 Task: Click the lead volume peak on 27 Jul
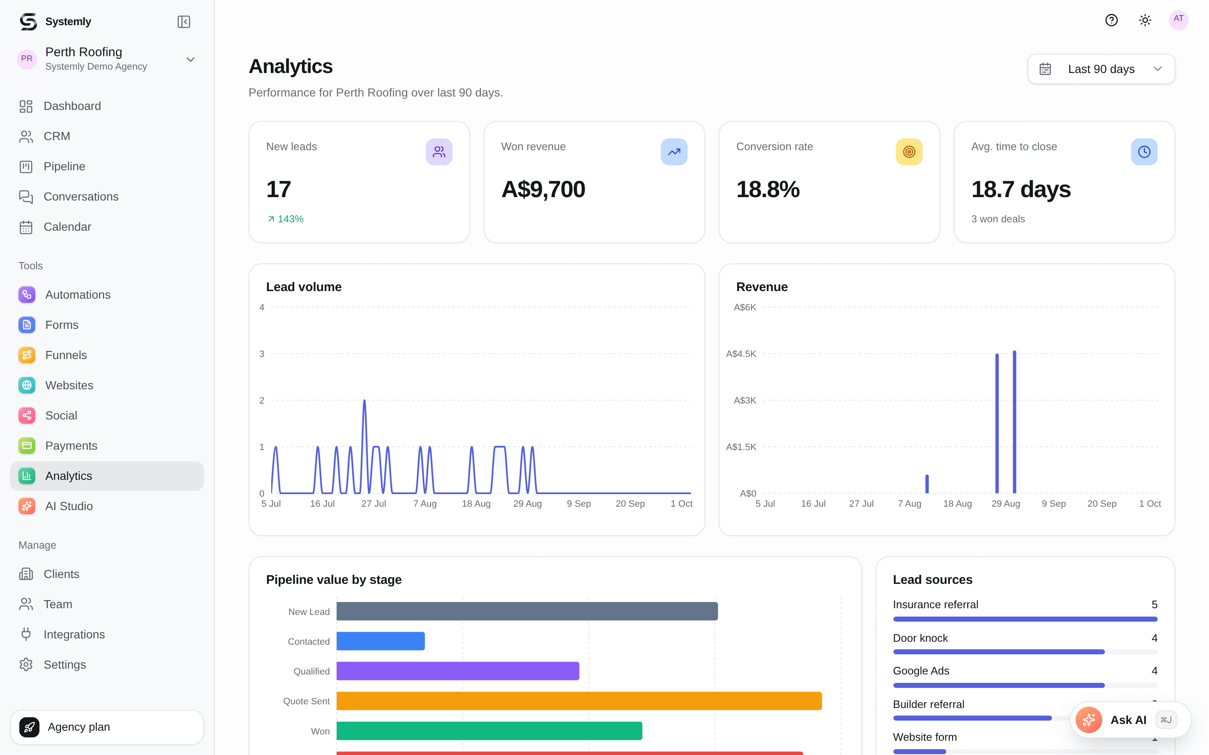tap(364, 401)
